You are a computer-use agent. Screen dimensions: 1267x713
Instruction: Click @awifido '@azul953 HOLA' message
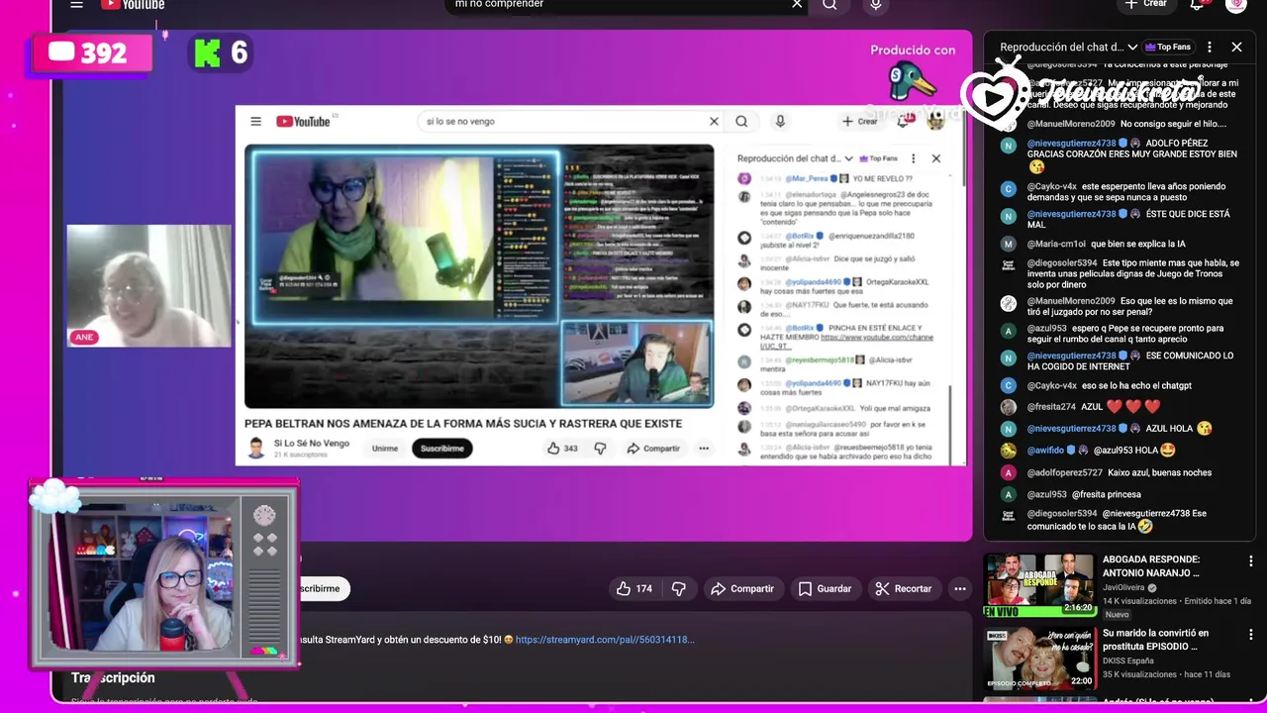[x=1101, y=451]
